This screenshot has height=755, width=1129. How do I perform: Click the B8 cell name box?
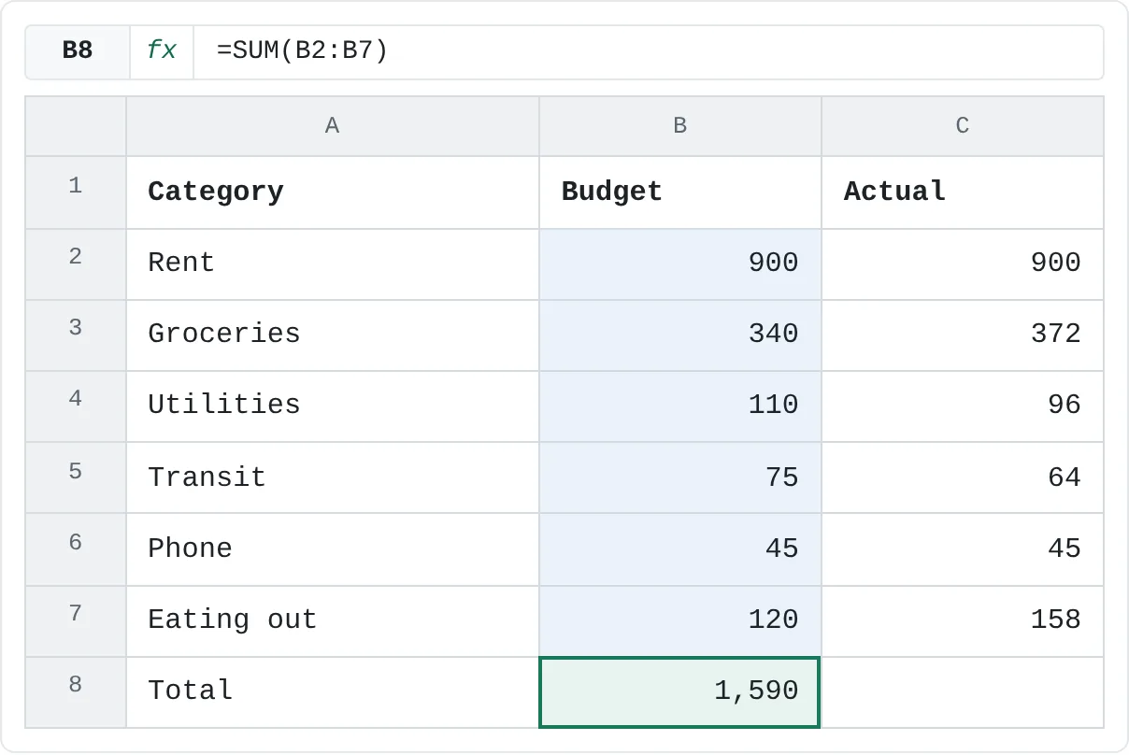pos(78,51)
